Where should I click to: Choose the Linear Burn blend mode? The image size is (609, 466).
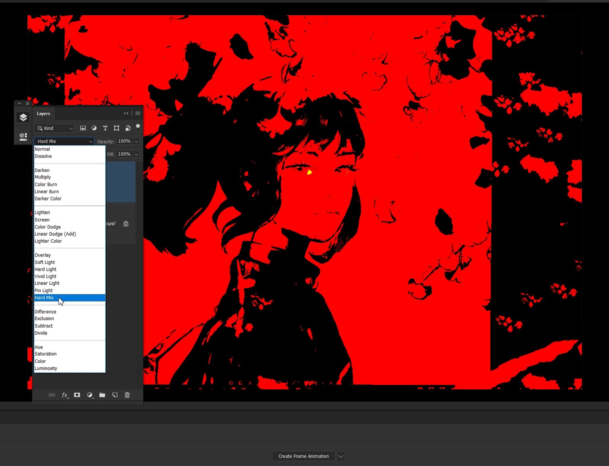(x=70, y=192)
